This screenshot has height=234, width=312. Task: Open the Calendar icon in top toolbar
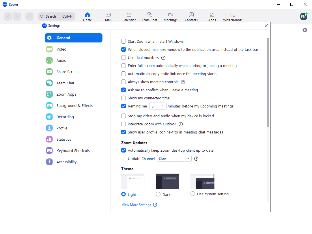[x=129, y=15]
